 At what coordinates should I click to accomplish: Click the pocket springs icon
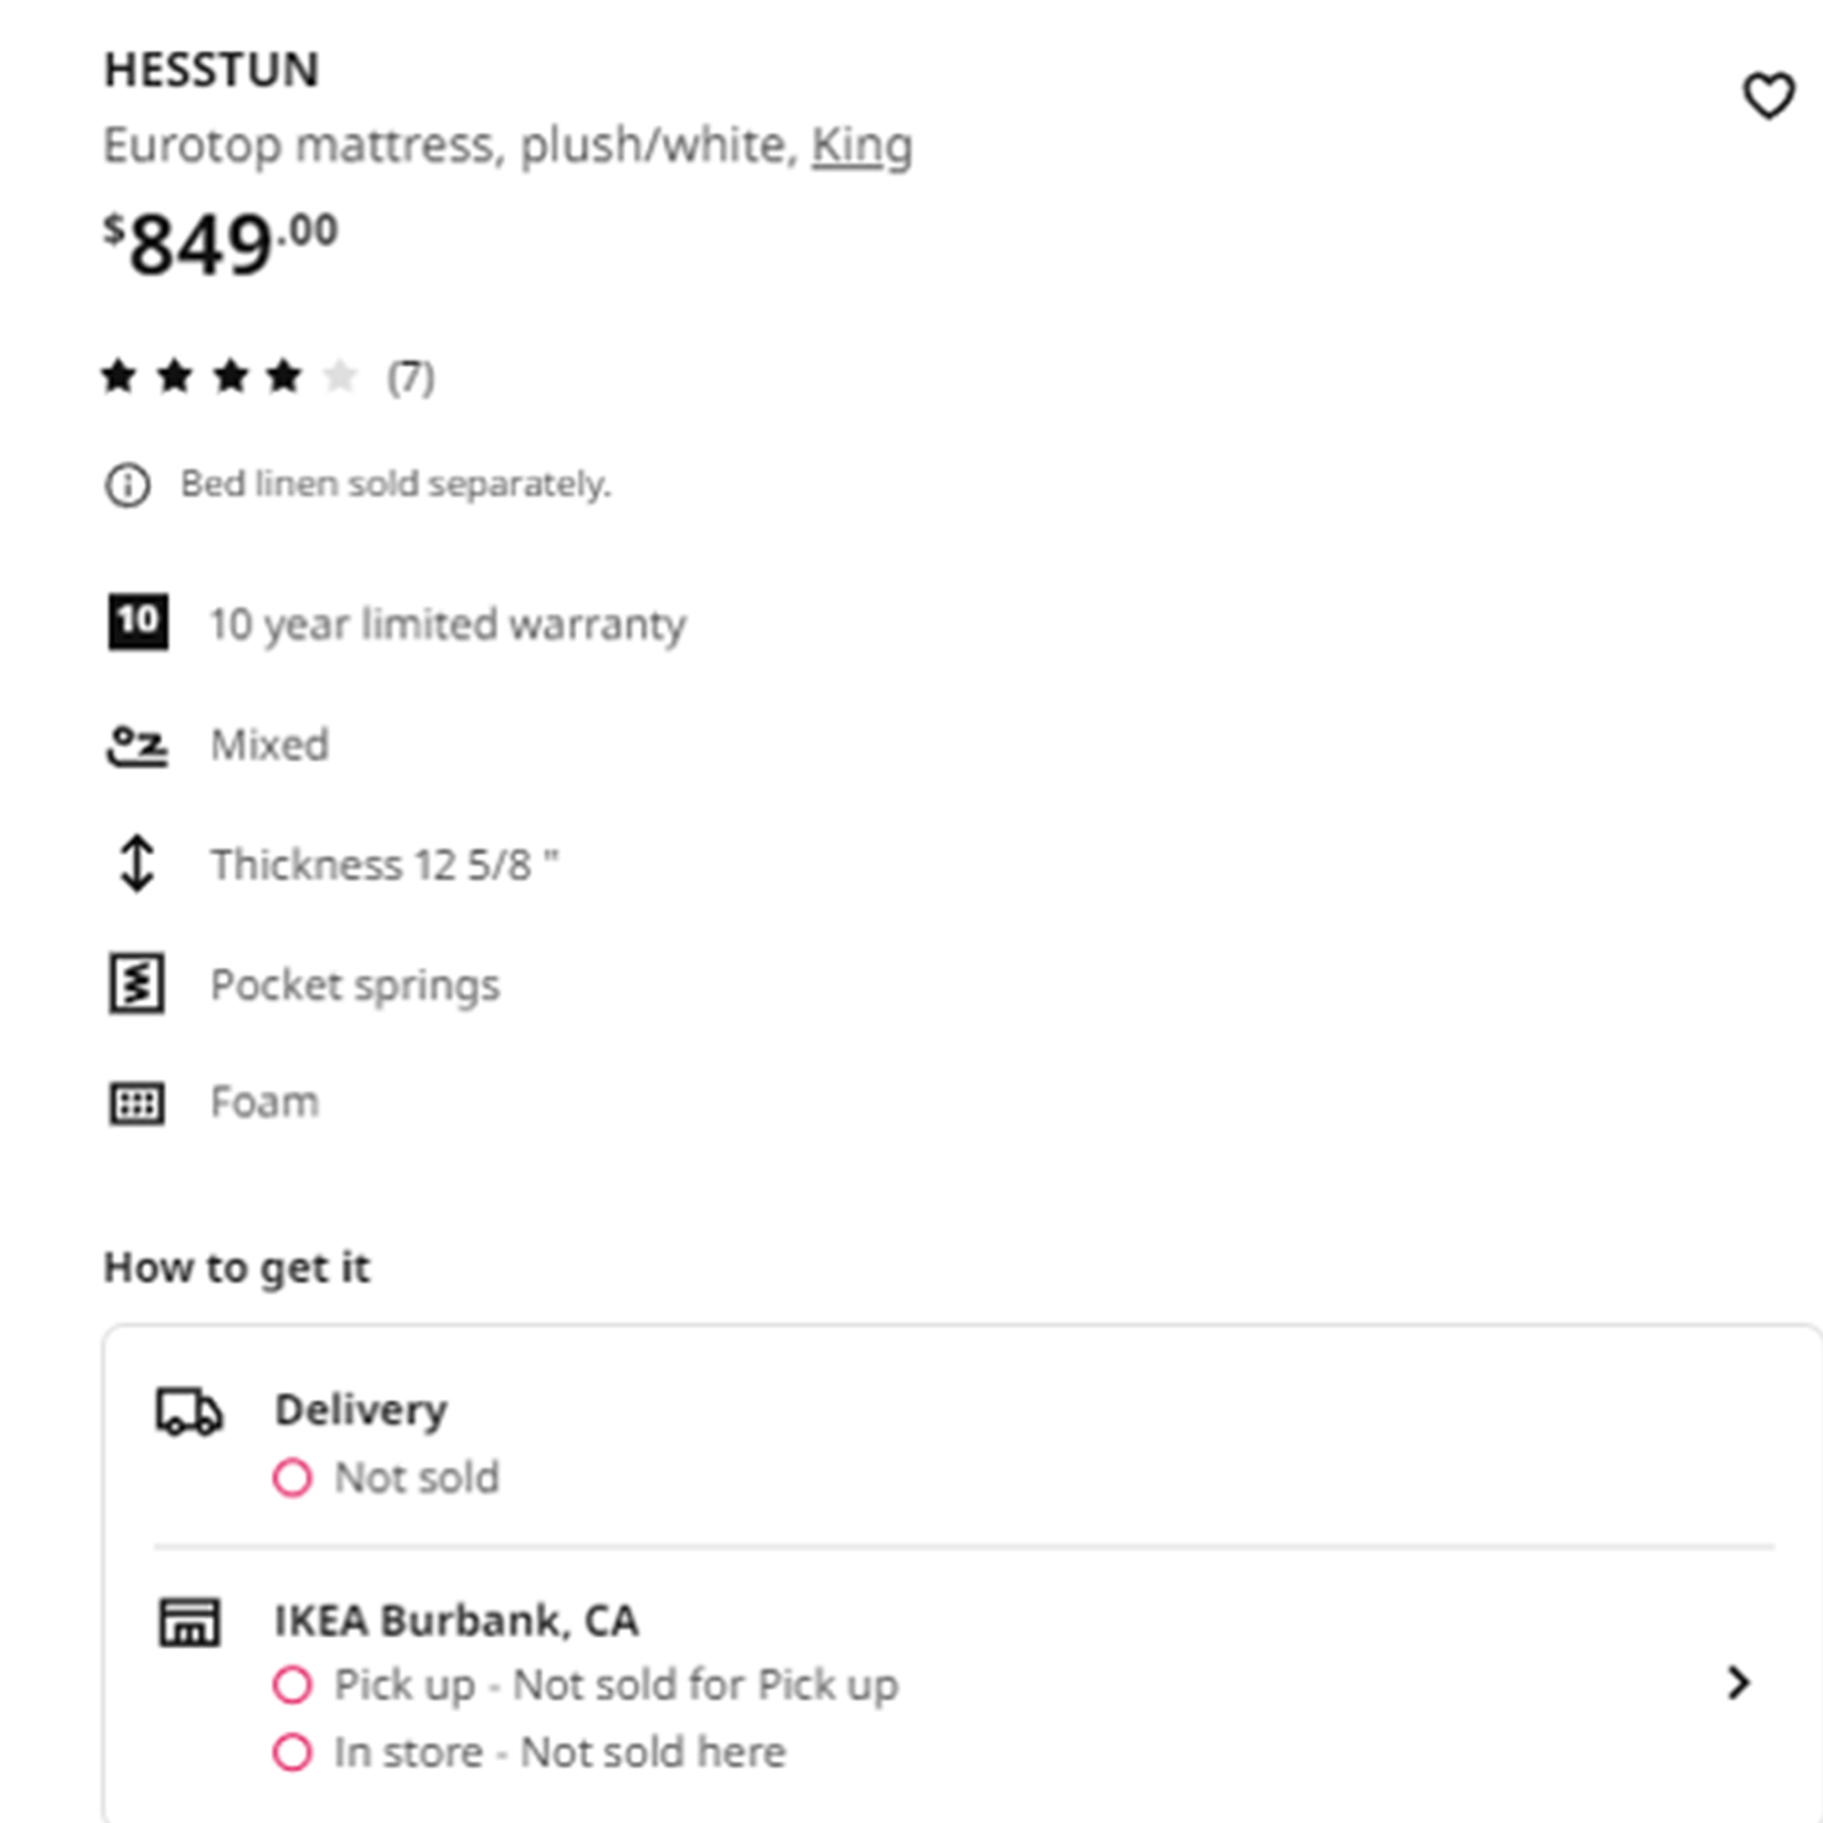click(x=137, y=984)
